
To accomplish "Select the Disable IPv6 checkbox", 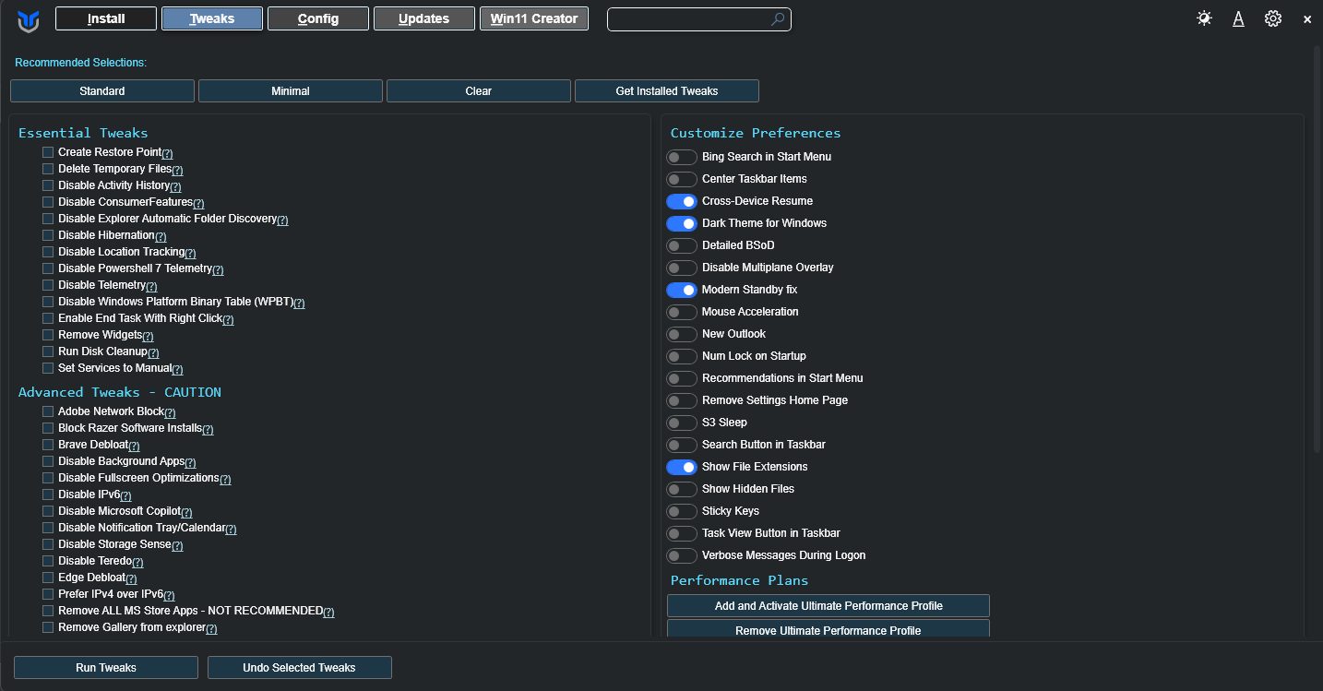I will 48,494.
